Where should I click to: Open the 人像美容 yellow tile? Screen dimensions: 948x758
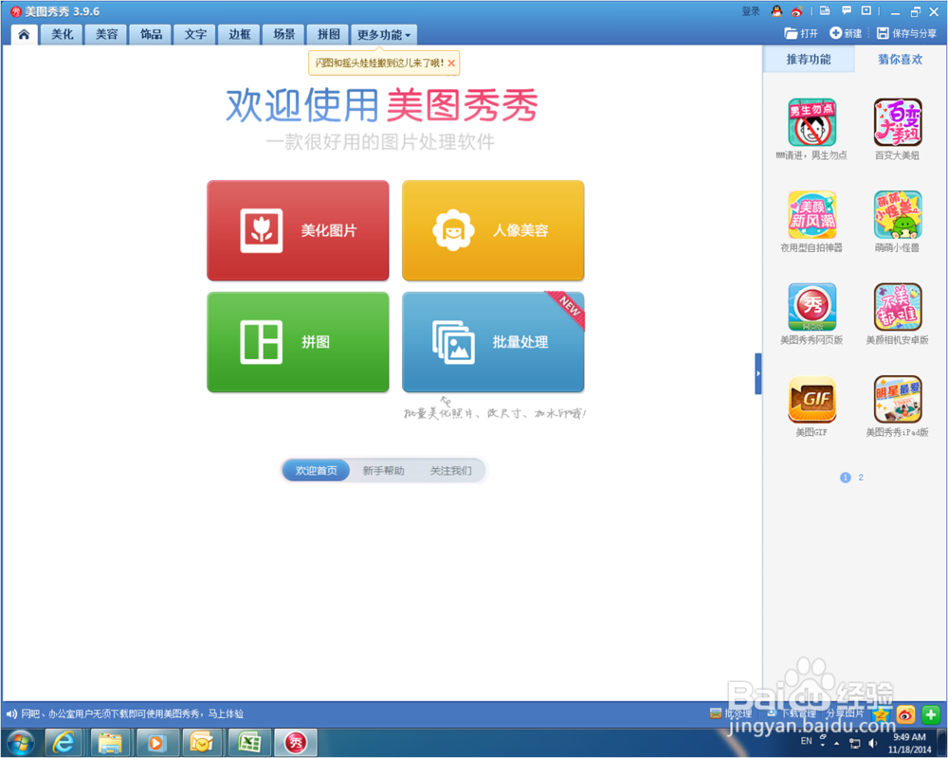[x=493, y=230]
